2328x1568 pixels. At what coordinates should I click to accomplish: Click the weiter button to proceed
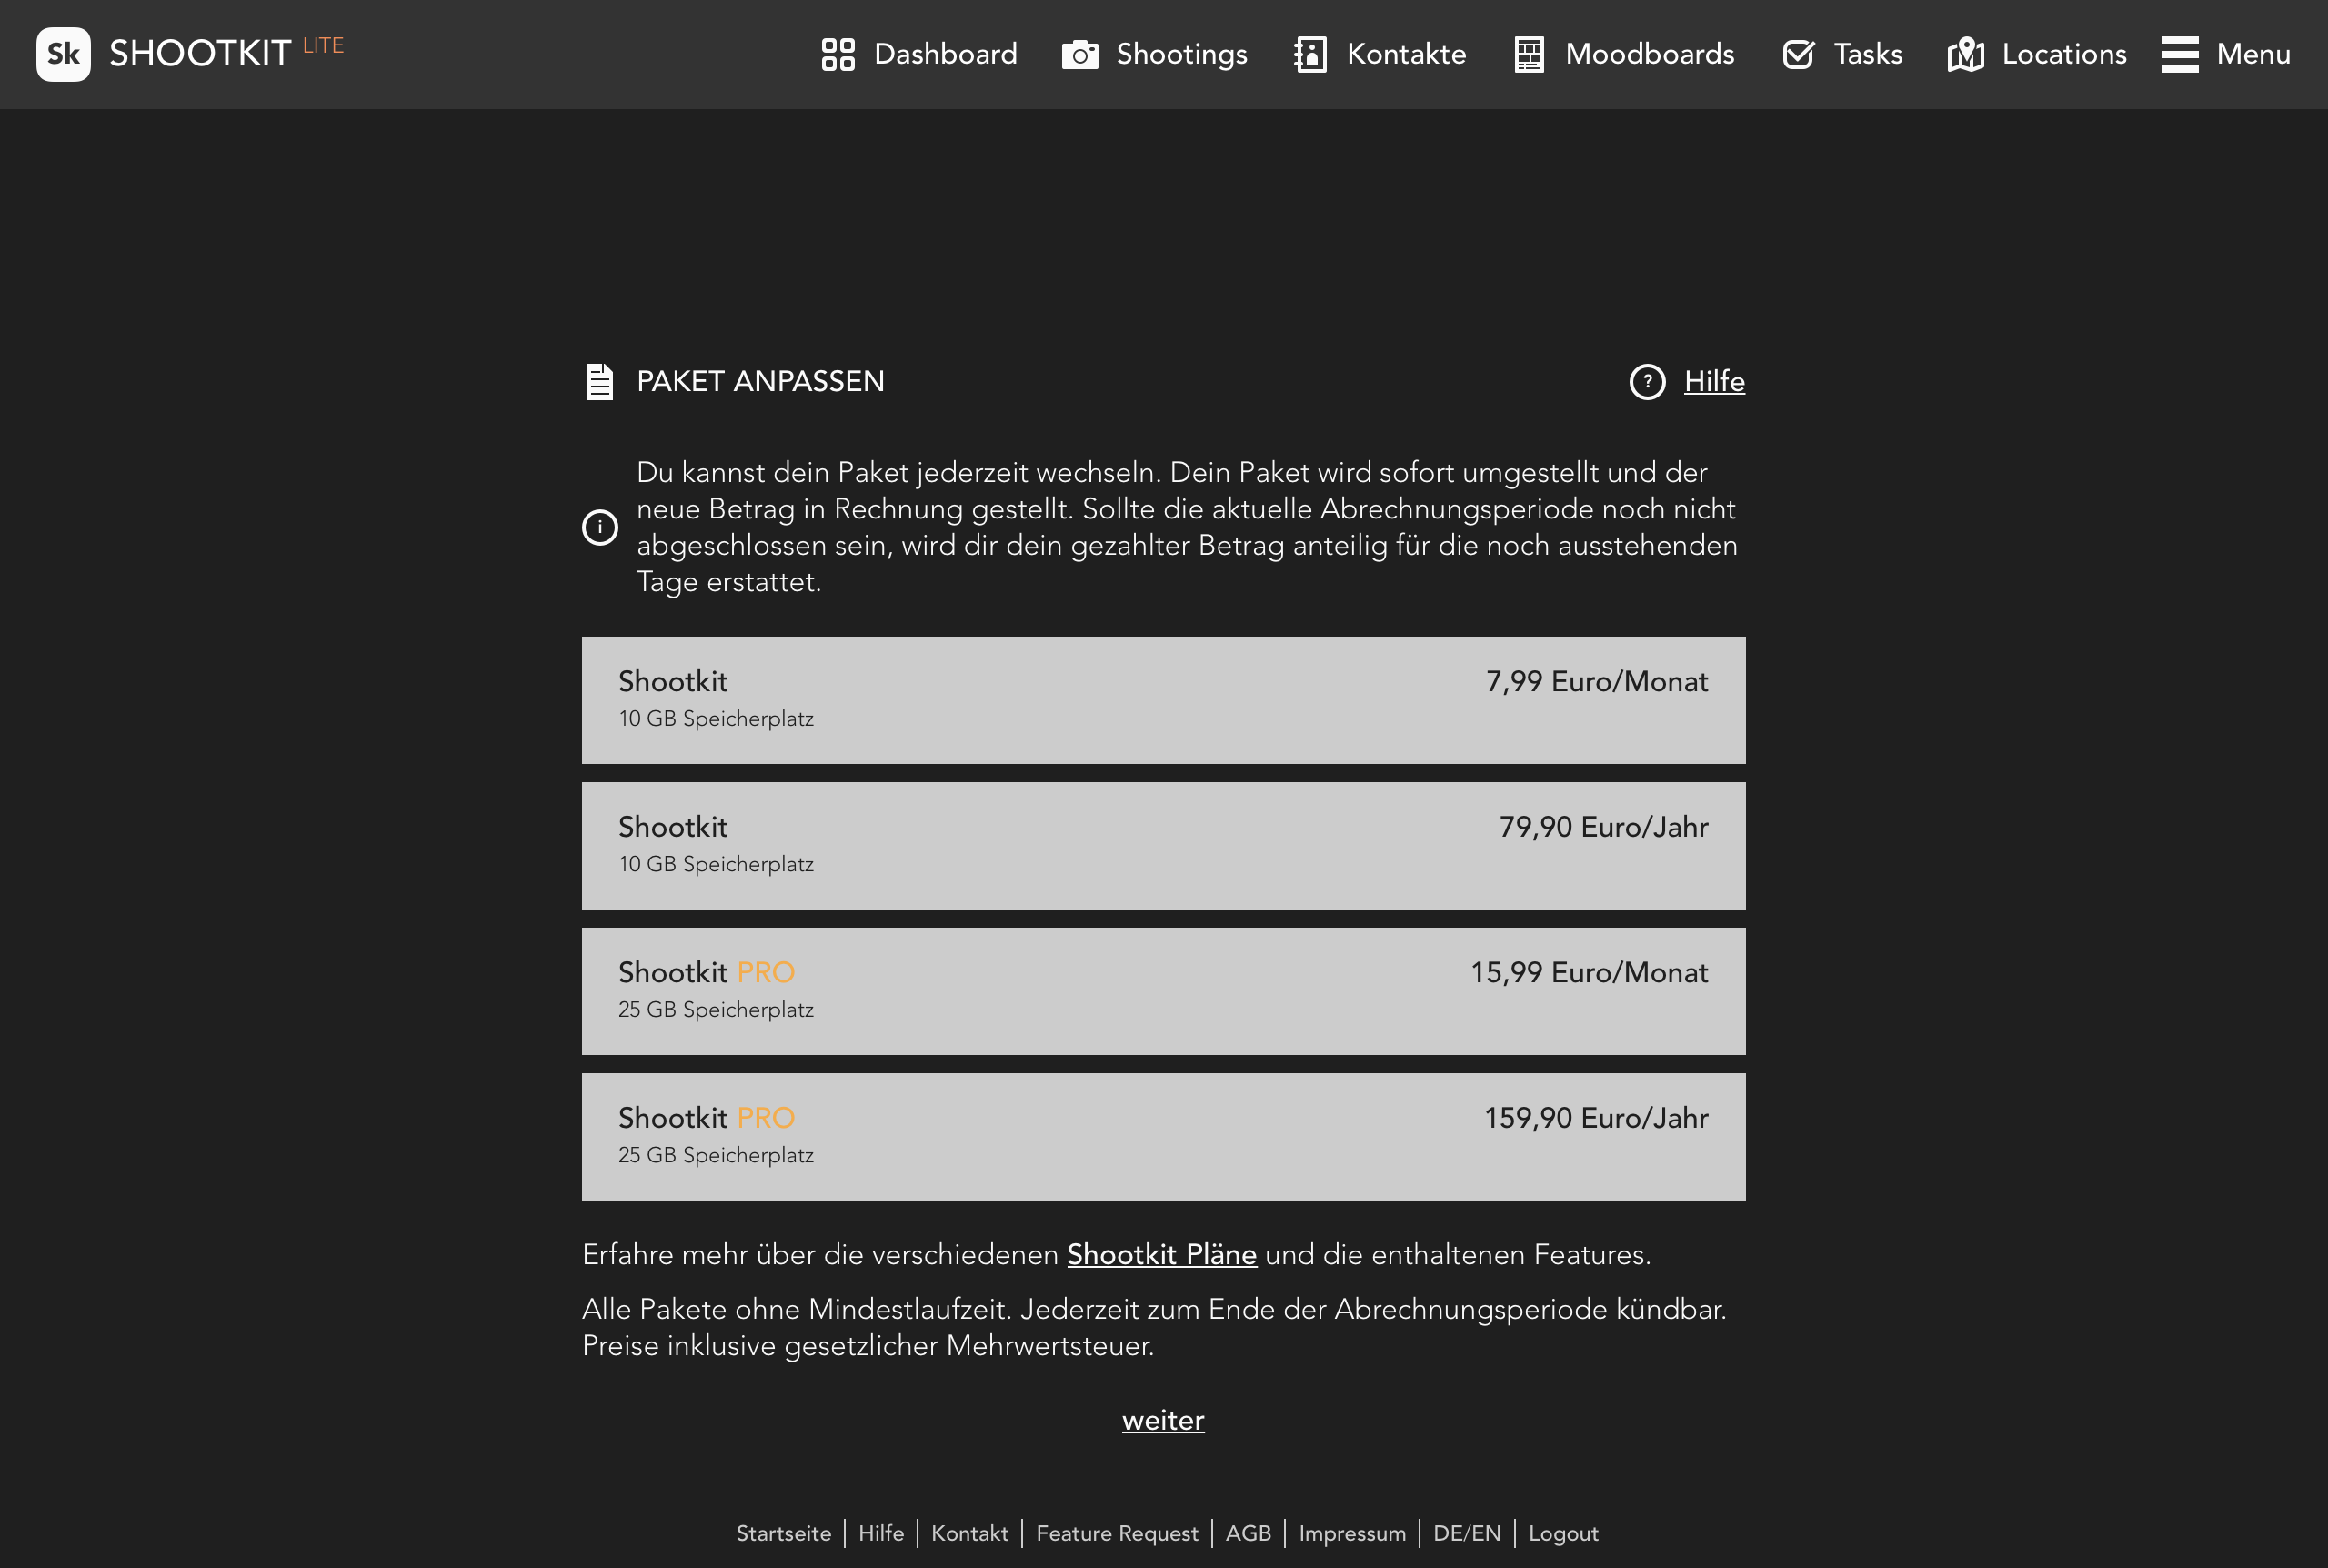pos(1163,1419)
